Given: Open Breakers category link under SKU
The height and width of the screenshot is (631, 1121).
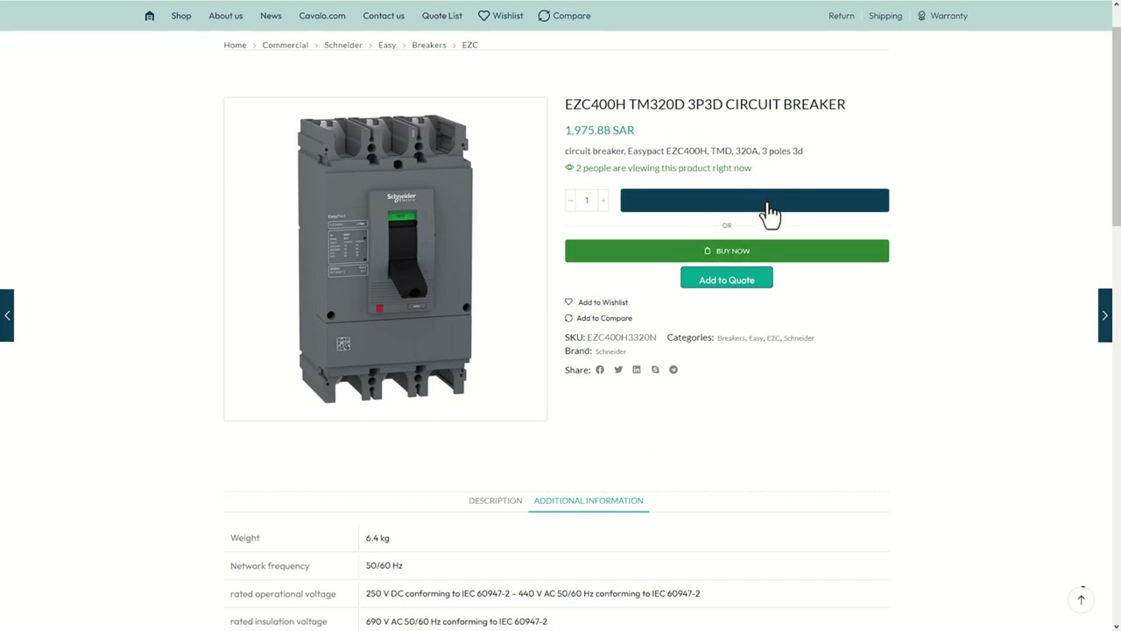Looking at the screenshot, I should (x=731, y=338).
